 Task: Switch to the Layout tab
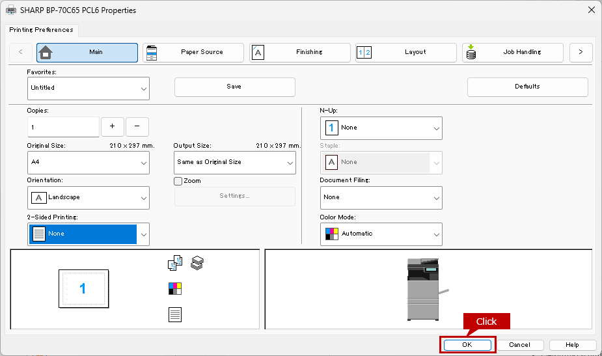(406, 52)
